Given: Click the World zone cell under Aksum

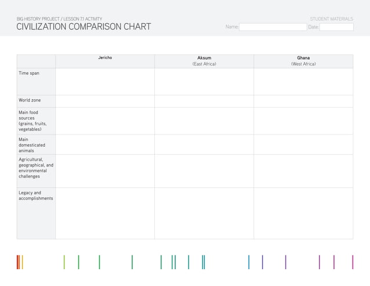Looking at the screenshot, I should click(204, 101).
